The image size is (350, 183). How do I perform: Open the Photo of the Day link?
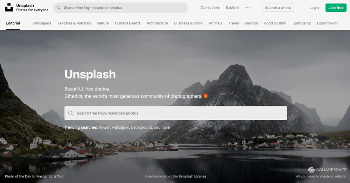click(x=18, y=176)
